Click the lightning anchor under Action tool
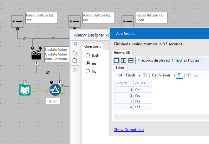Viewport: 209px width, 144px height. tap(36, 63)
